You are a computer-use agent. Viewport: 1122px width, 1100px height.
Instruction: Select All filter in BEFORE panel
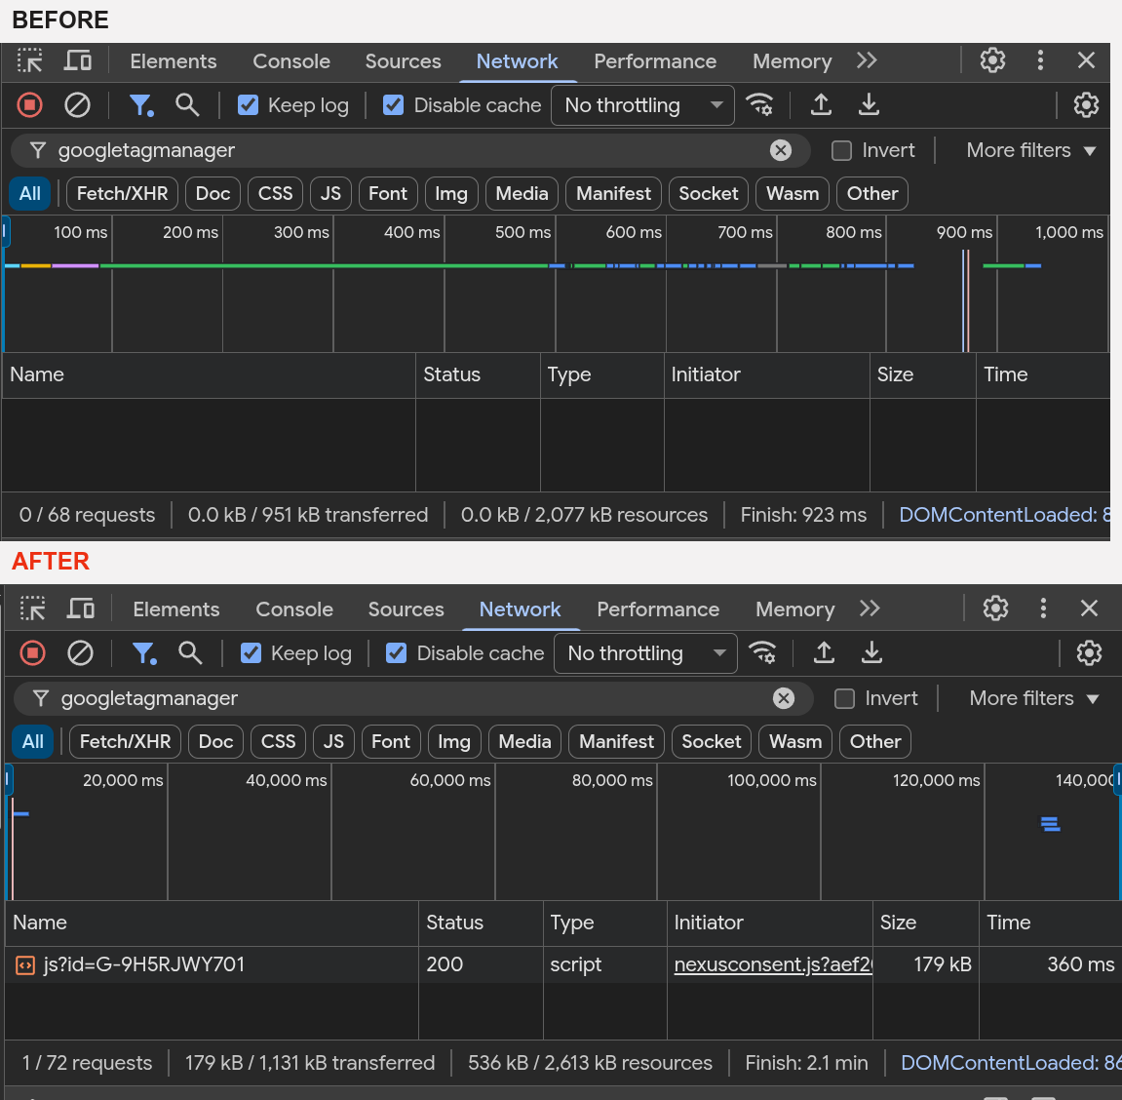(30, 194)
